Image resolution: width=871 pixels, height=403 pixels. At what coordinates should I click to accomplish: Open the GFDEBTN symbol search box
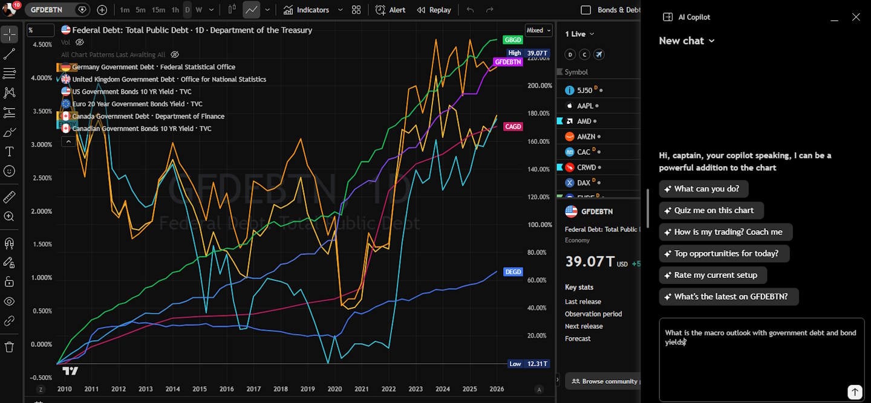point(57,10)
